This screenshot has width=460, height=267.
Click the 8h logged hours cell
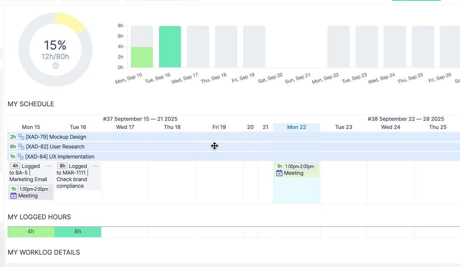pos(78,232)
